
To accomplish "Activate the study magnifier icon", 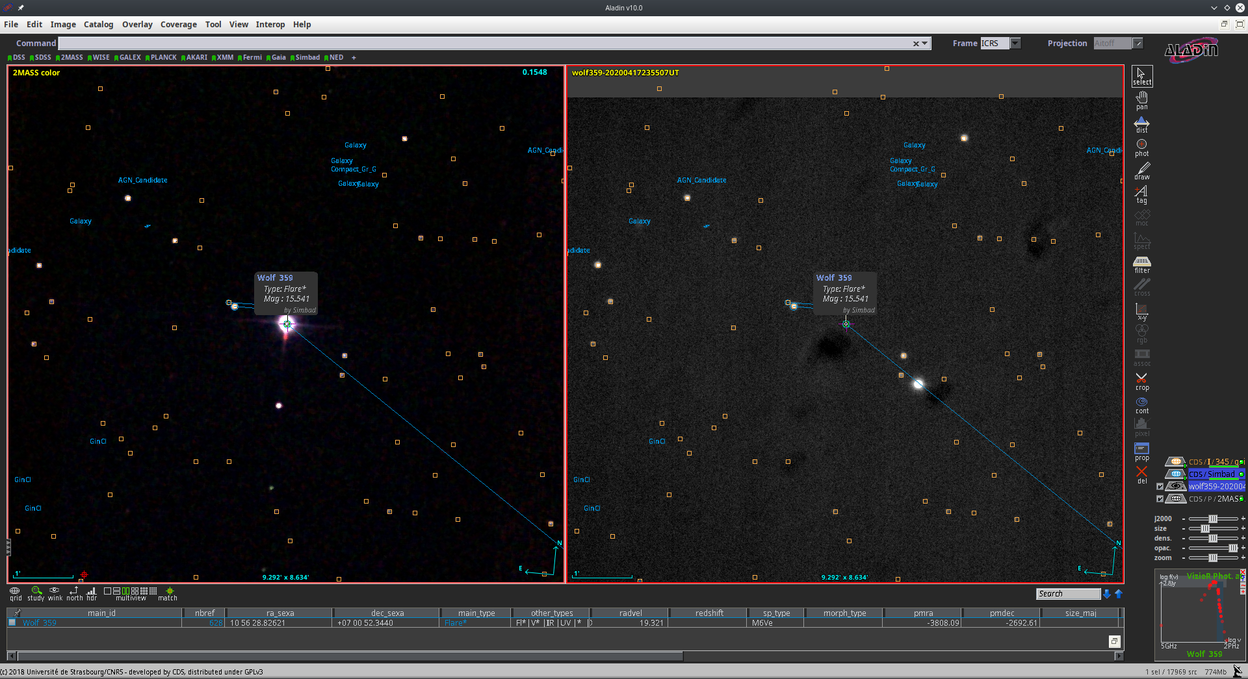I will tap(36, 593).
